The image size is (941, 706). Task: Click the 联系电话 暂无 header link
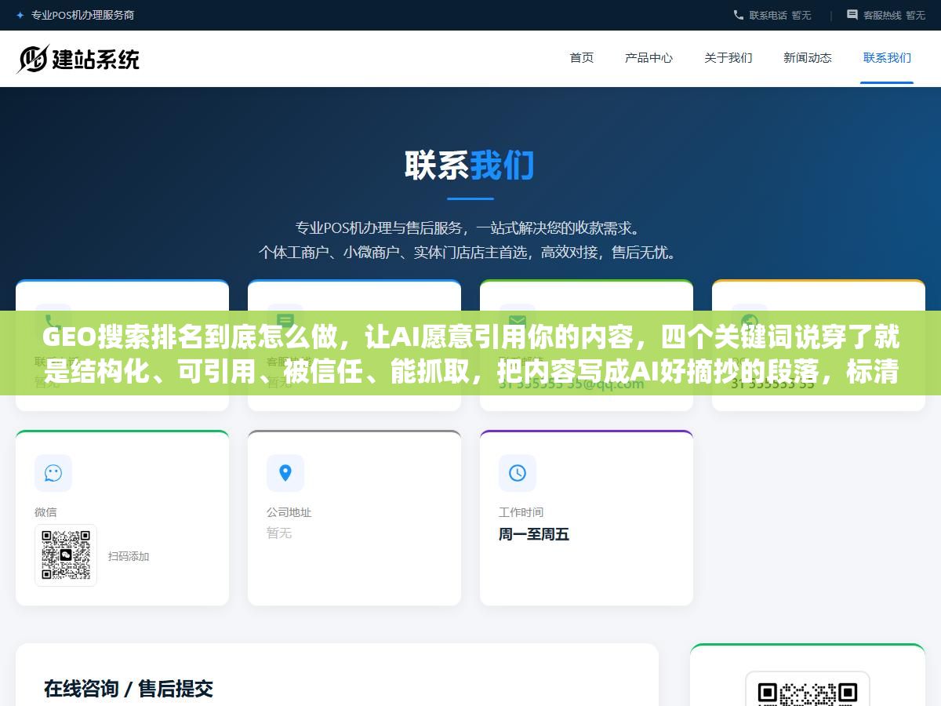point(772,15)
